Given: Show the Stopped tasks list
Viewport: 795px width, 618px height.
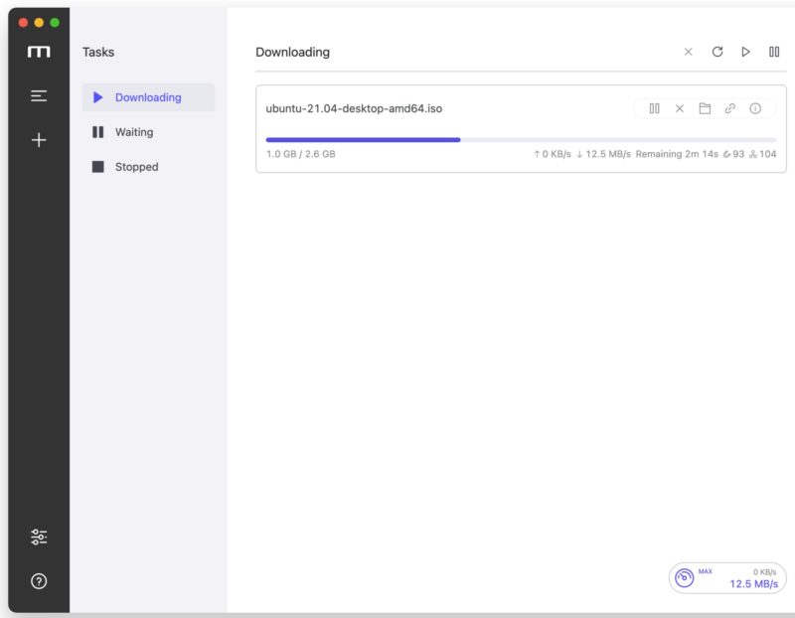Looking at the screenshot, I should [136, 167].
